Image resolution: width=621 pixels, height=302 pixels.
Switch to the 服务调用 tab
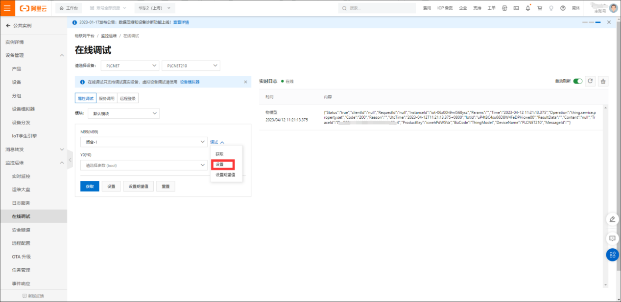click(x=106, y=98)
